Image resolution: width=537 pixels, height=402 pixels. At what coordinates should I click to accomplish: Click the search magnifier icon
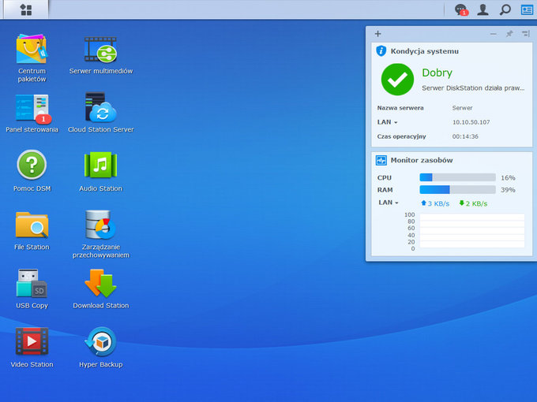pos(505,9)
